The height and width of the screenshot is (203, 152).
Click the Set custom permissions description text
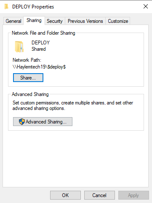(73, 105)
